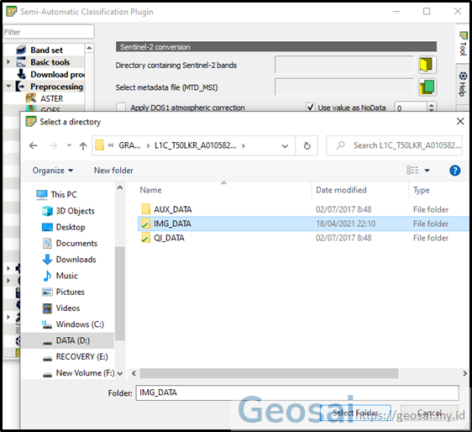Open Download products in the sidebar
Viewport: 472px width, 432px height.
[57, 75]
